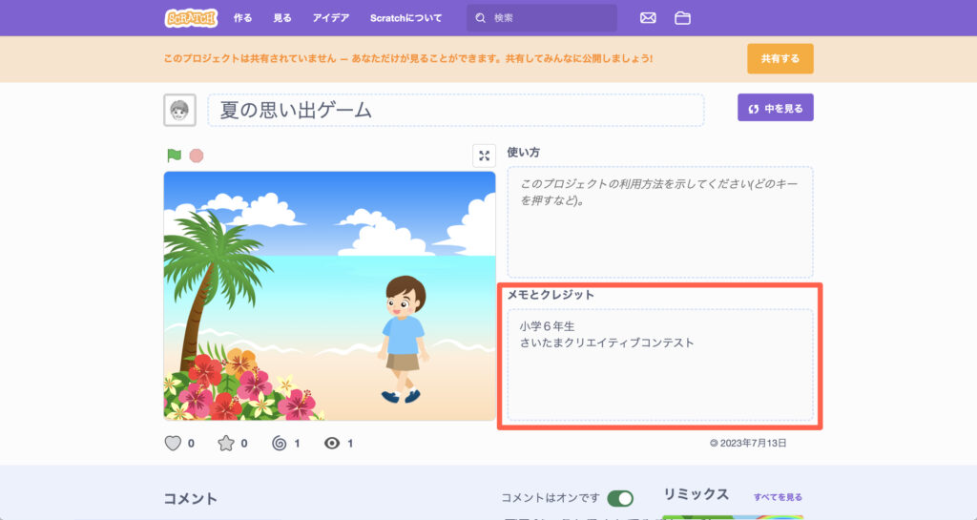Click すべてを見る link

778,497
